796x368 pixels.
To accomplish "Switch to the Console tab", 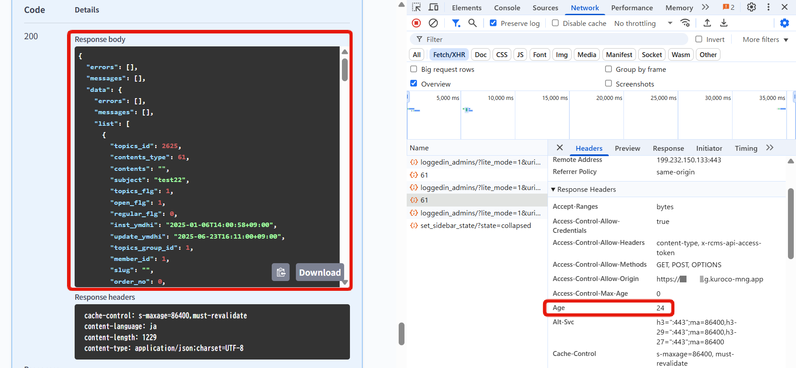I will coord(507,8).
